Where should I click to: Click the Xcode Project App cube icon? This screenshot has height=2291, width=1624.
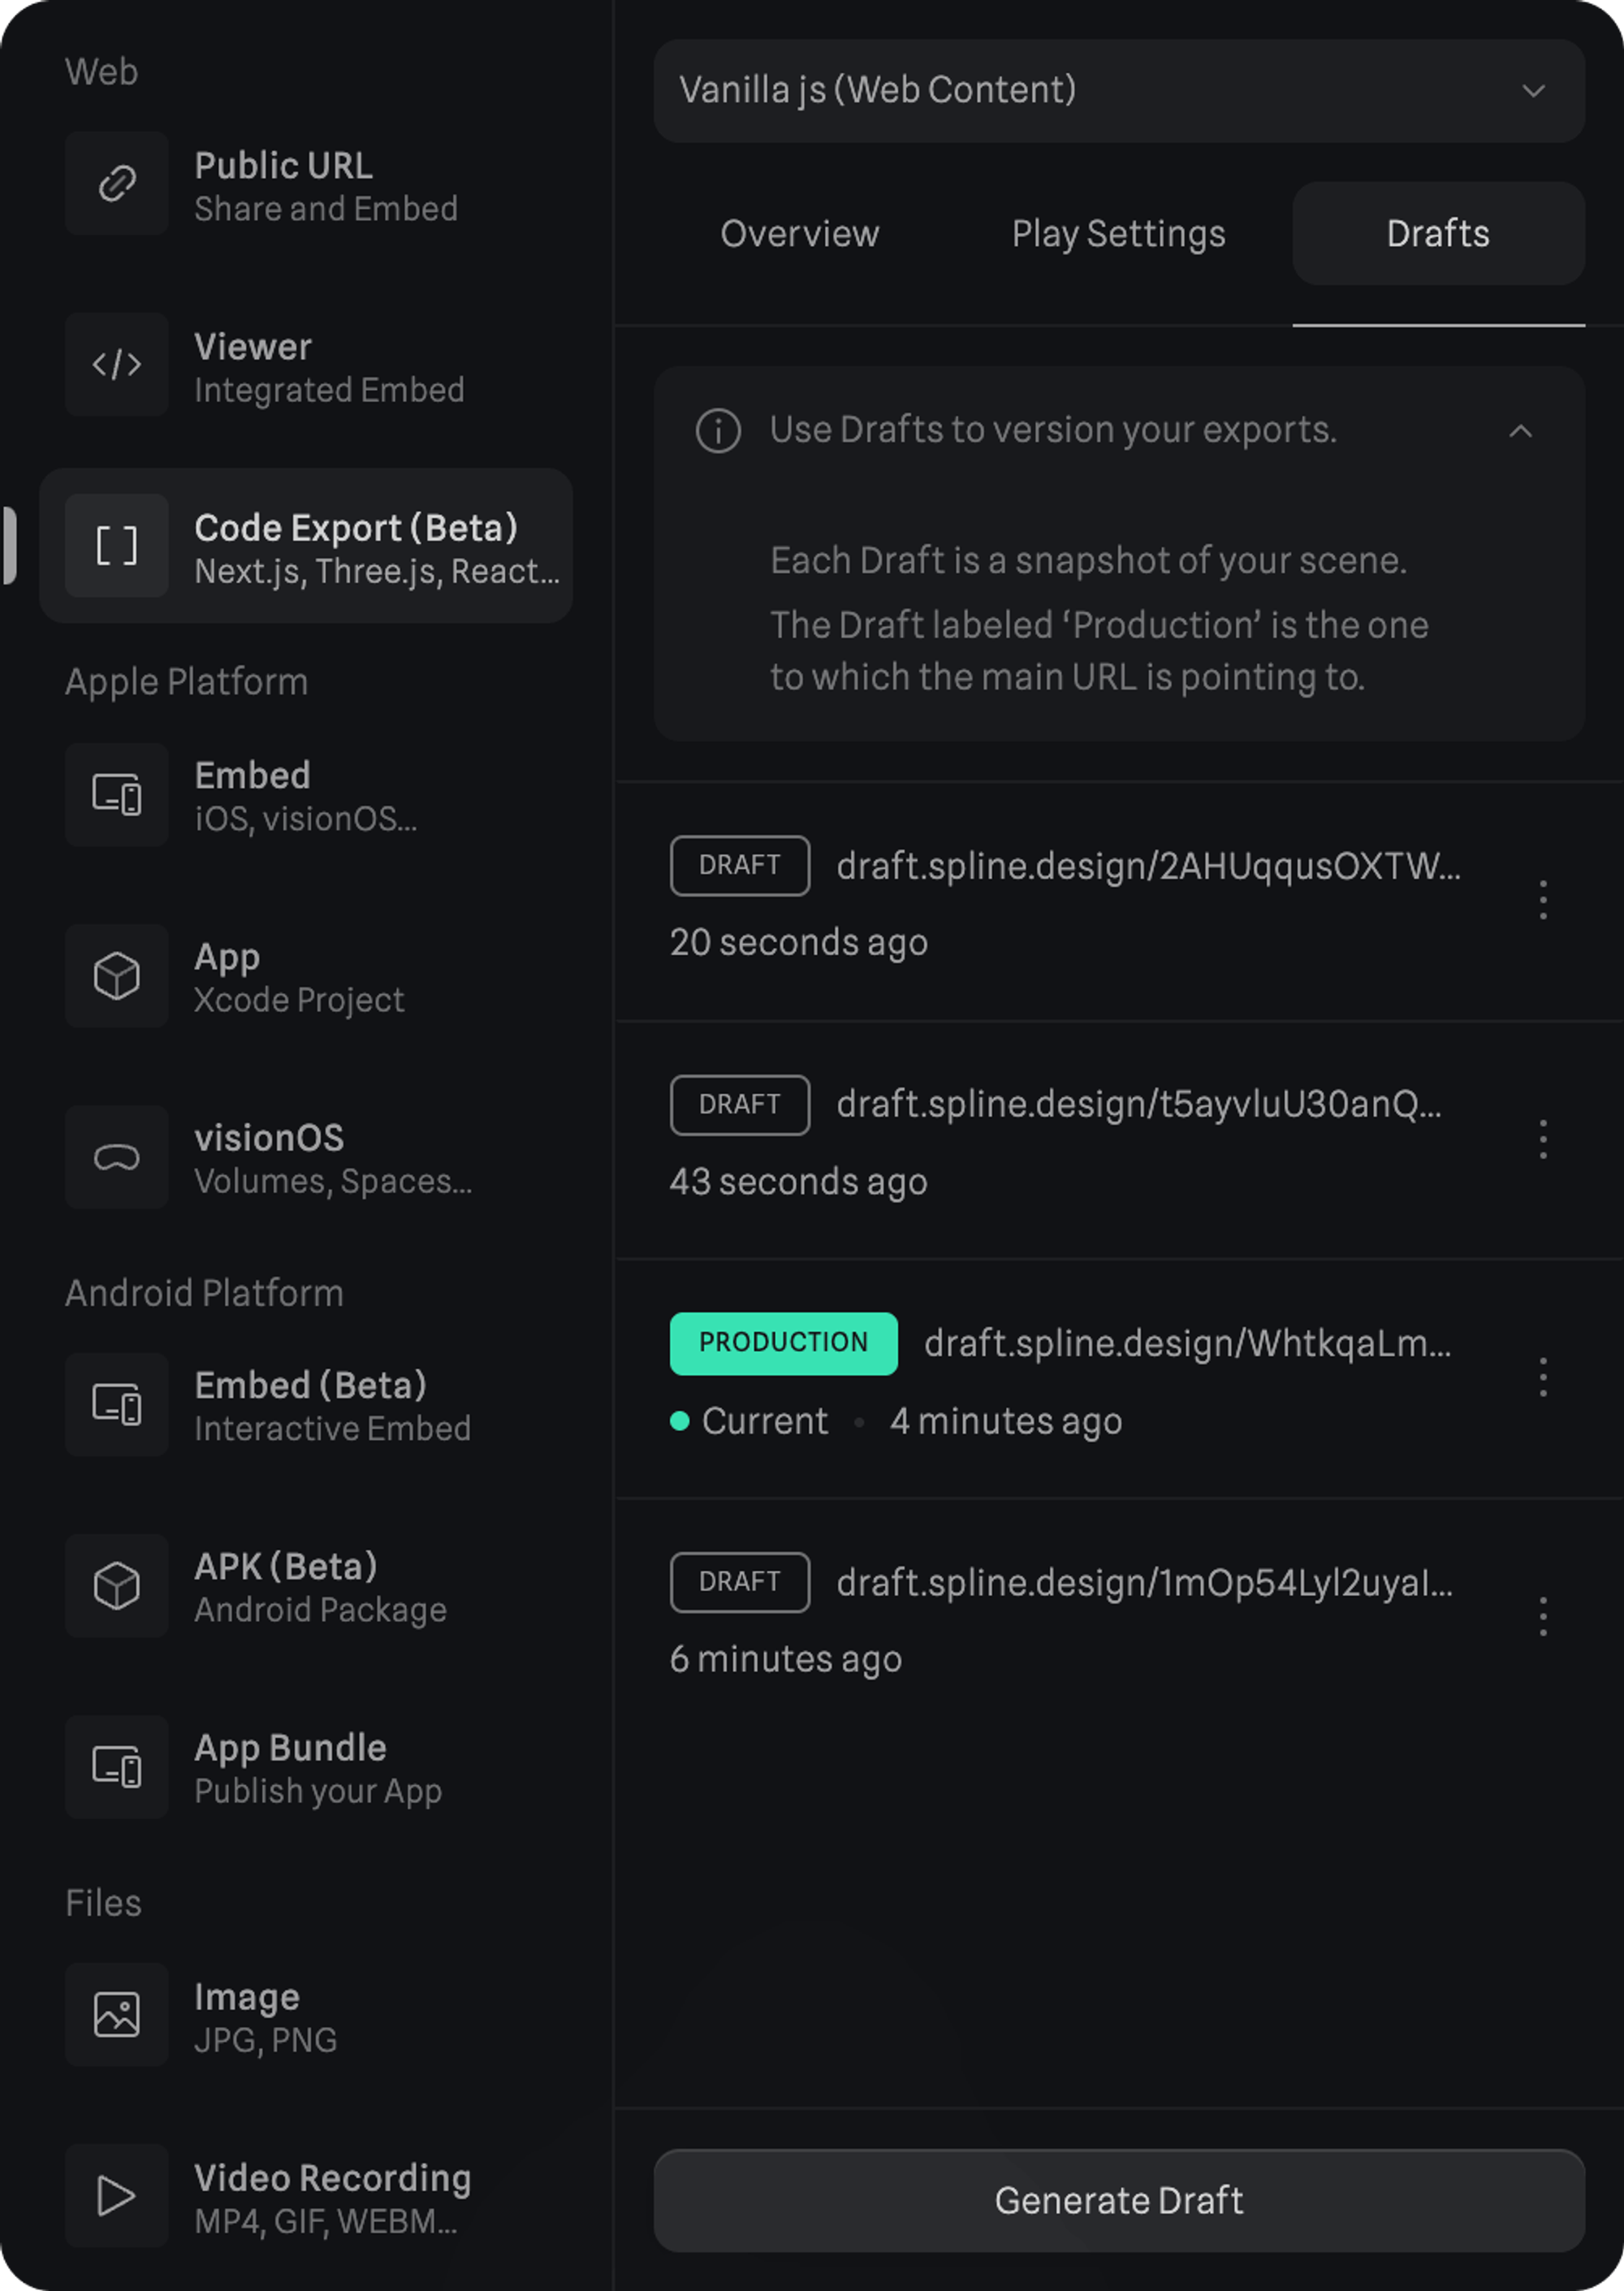pyautogui.click(x=117, y=976)
